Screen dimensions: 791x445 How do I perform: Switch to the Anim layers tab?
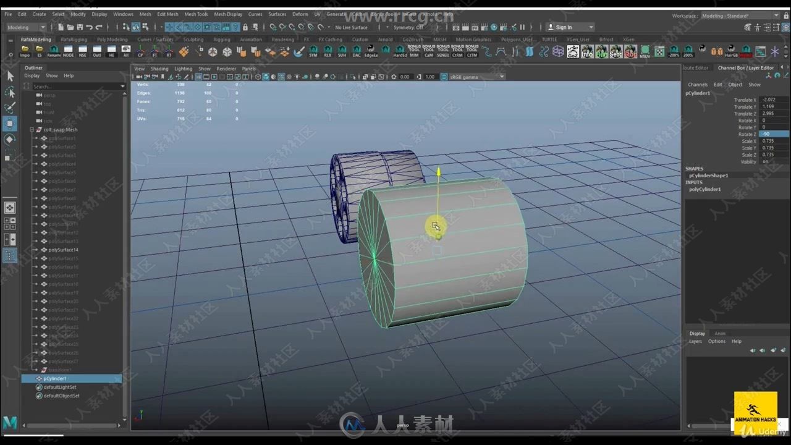click(x=720, y=334)
